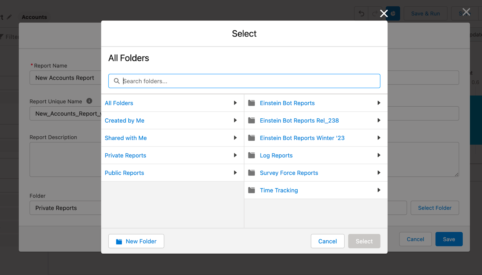482x275 pixels.
Task: Expand Einstein Bot Reports Rel_238 arrow
Action: tap(379, 120)
